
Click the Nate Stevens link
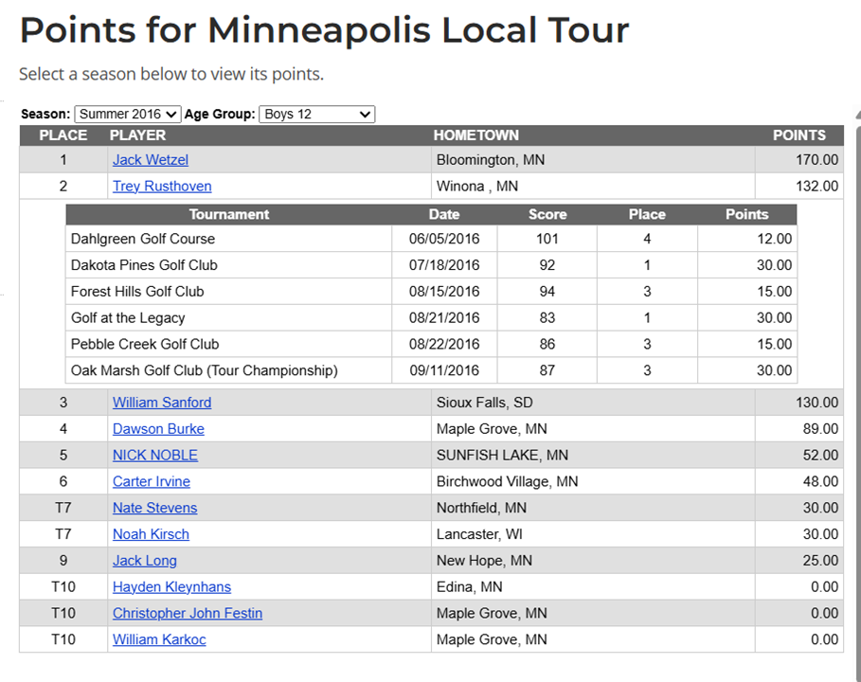[x=155, y=509]
